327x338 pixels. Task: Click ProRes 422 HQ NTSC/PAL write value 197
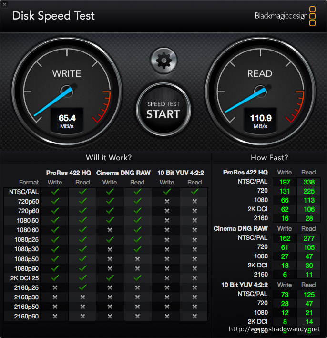[285, 182]
